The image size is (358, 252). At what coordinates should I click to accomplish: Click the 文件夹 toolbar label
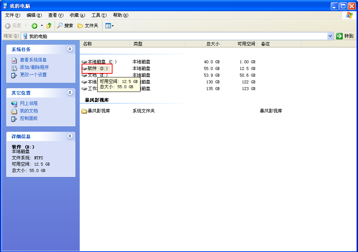tap(91, 26)
